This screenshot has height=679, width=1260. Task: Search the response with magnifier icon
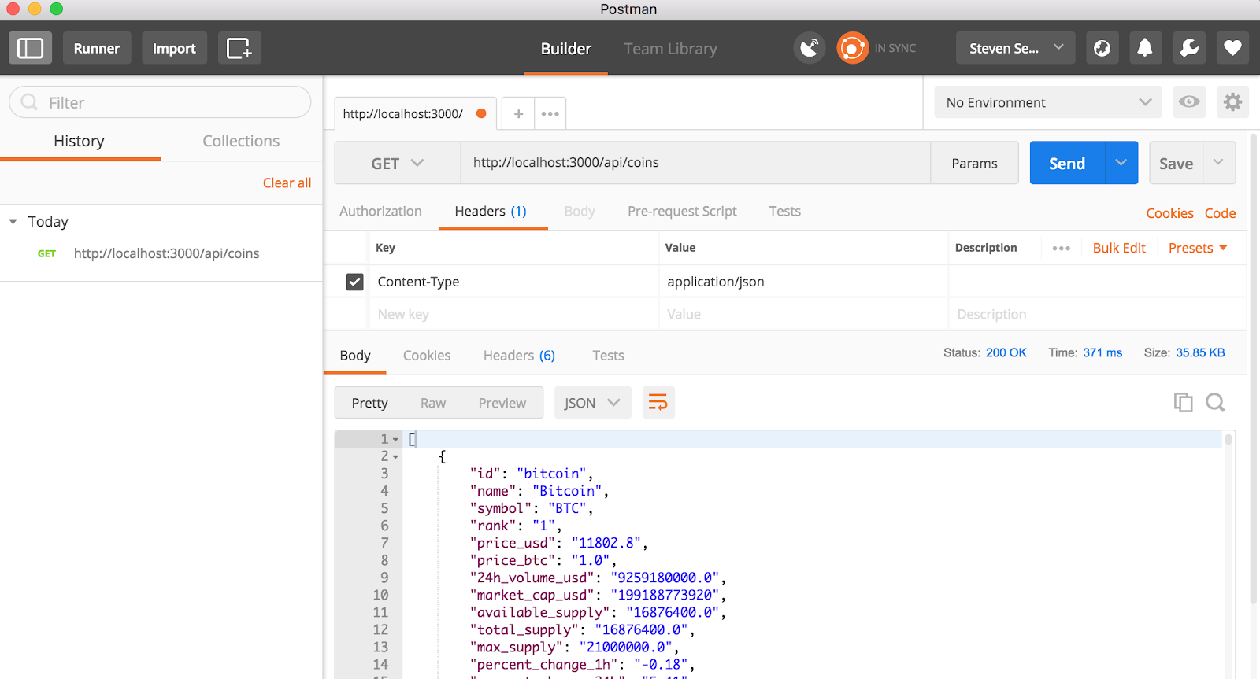tap(1215, 403)
